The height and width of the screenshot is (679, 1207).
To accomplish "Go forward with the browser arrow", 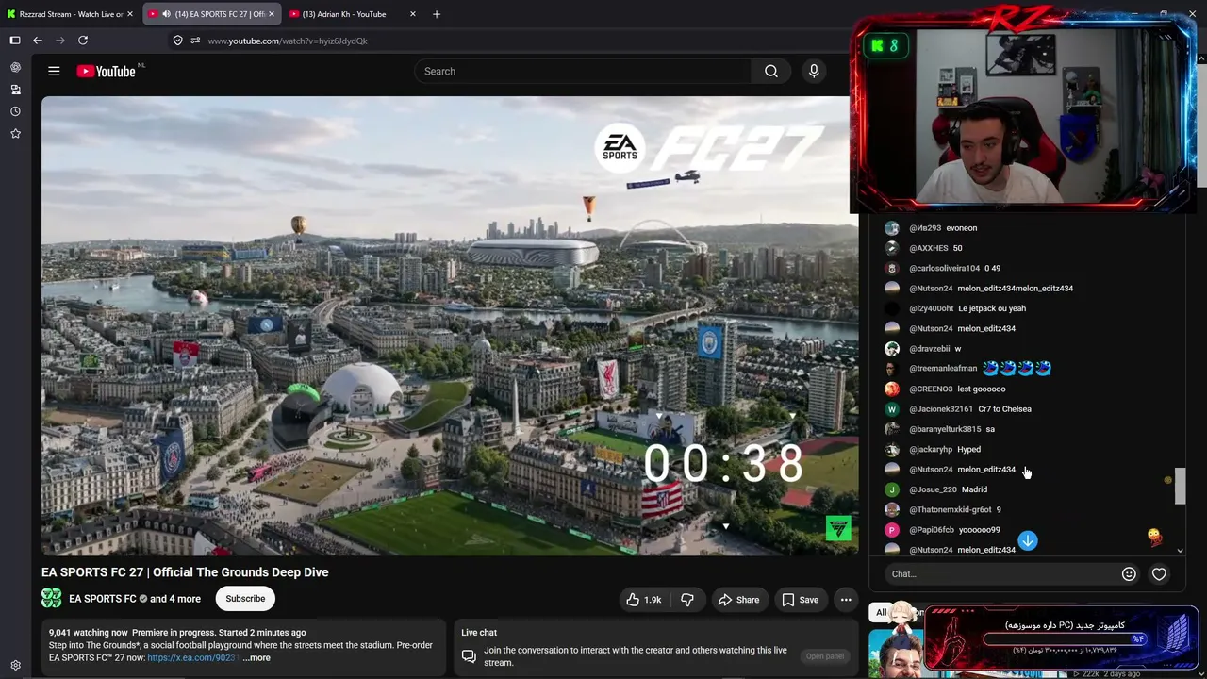I will (x=60, y=41).
